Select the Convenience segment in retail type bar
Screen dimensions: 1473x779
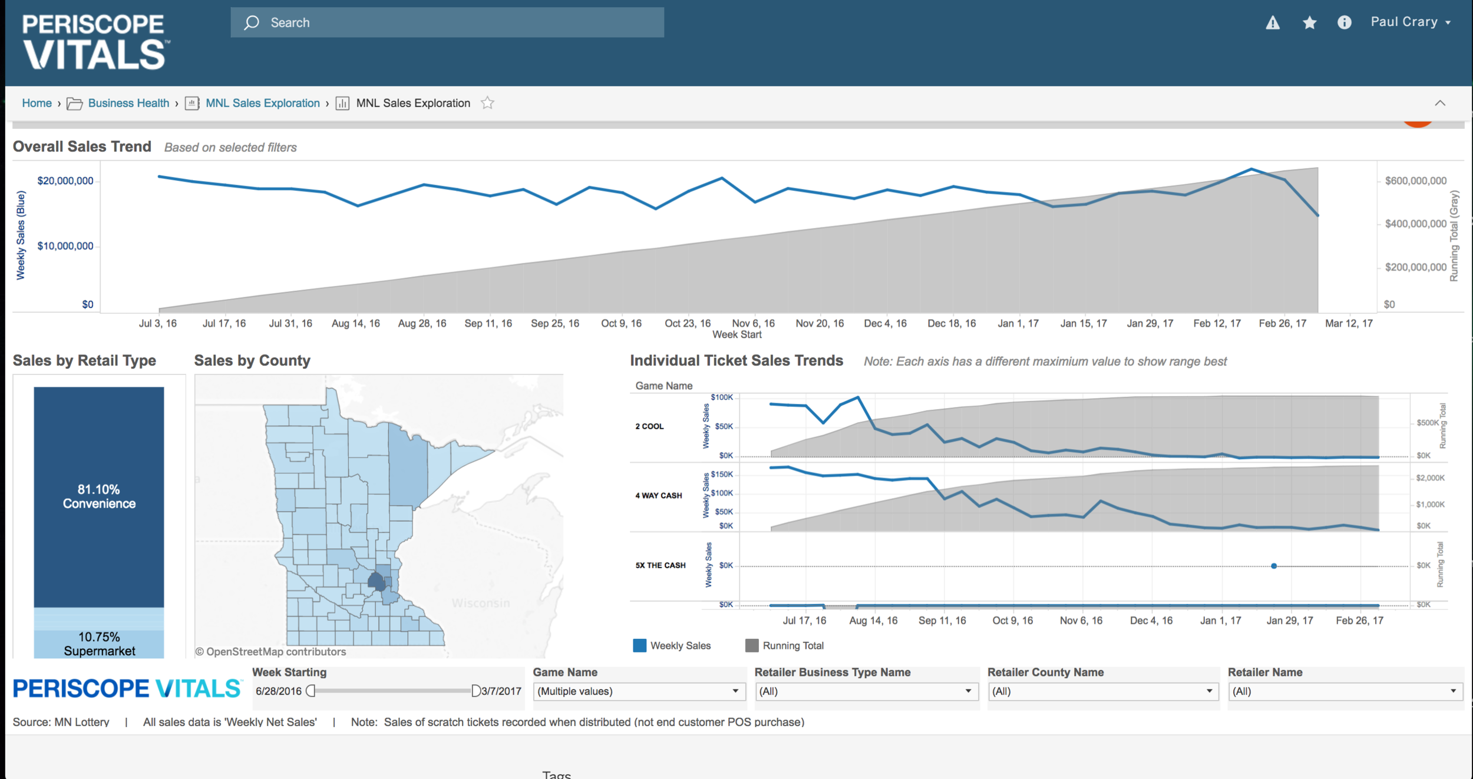(x=99, y=496)
